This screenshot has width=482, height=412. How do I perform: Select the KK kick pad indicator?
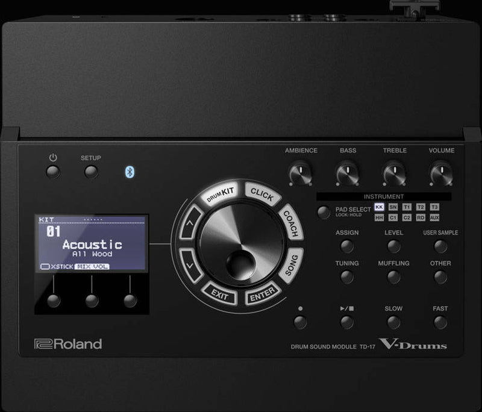coord(378,206)
